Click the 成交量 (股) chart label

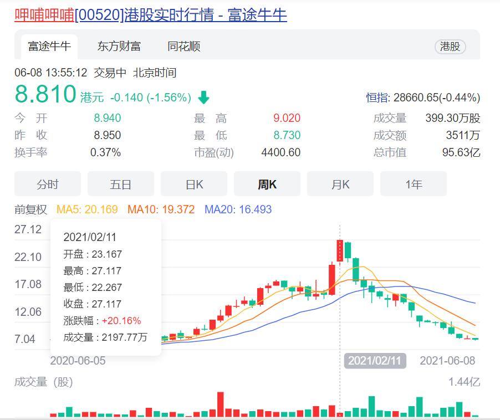(x=44, y=382)
